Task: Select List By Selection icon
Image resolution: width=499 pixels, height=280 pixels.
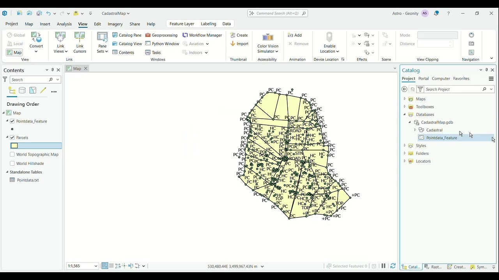Action: pyautogui.click(x=33, y=91)
